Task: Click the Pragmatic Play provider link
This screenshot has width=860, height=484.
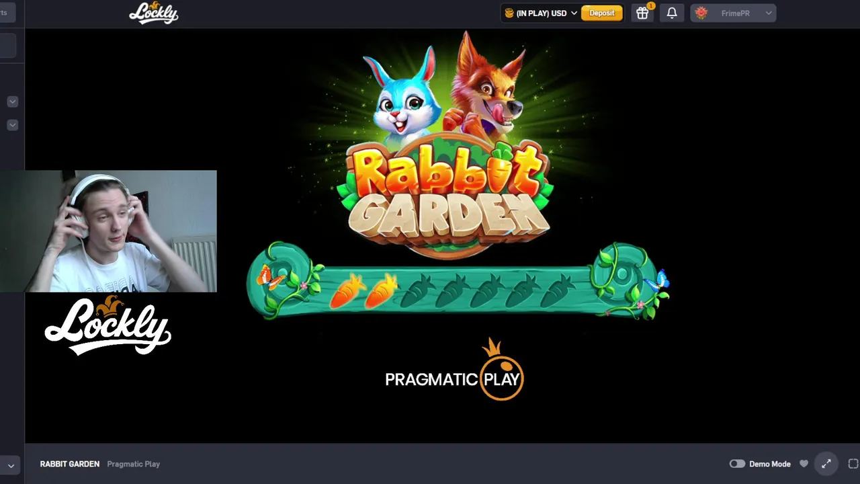Action: point(133,464)
